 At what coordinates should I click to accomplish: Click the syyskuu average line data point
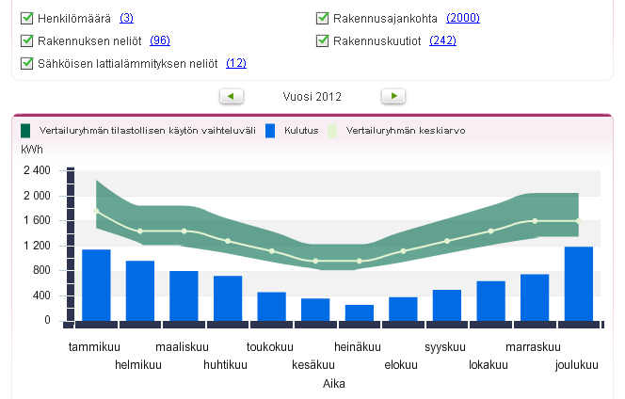(x=447, y=241)
